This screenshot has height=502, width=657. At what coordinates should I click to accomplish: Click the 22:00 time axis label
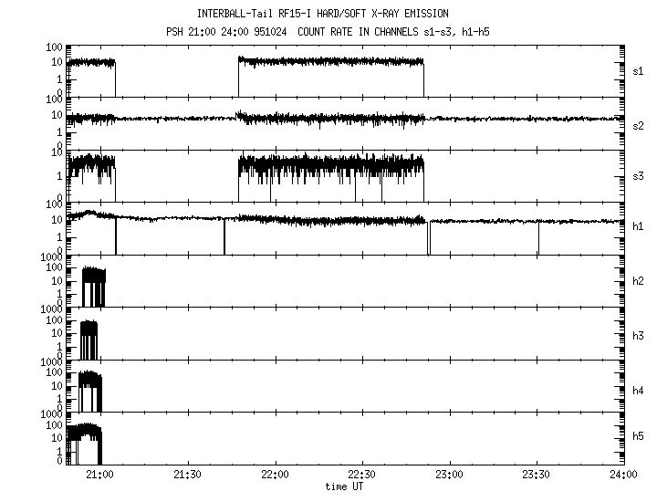pos(275,476)
